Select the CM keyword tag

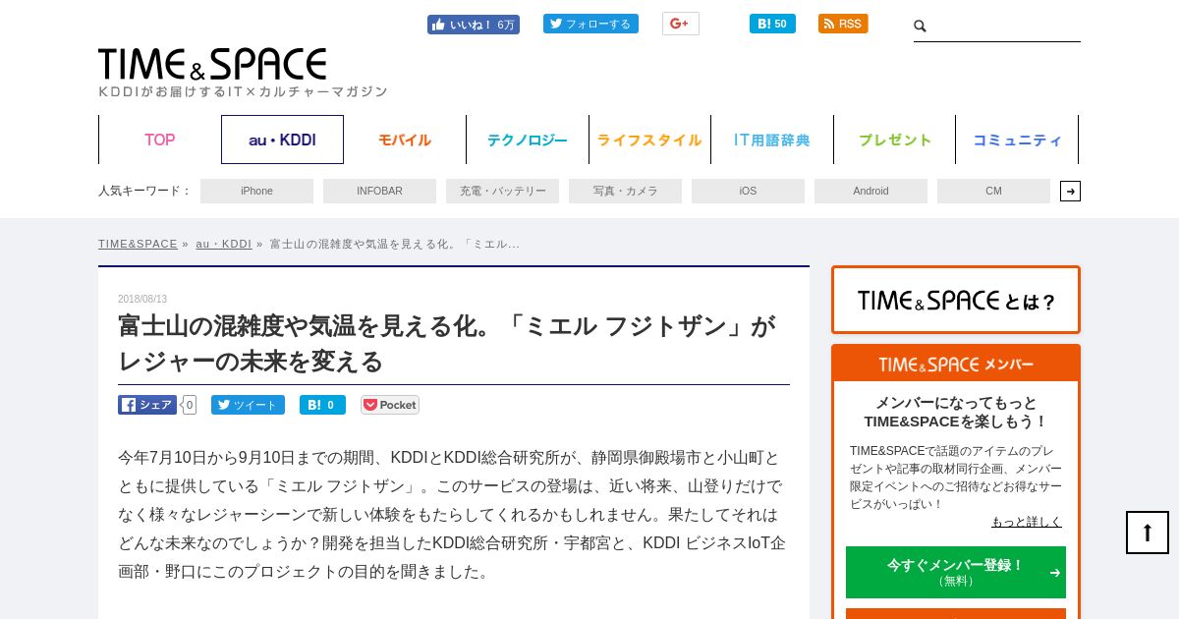tap(993, 191)
